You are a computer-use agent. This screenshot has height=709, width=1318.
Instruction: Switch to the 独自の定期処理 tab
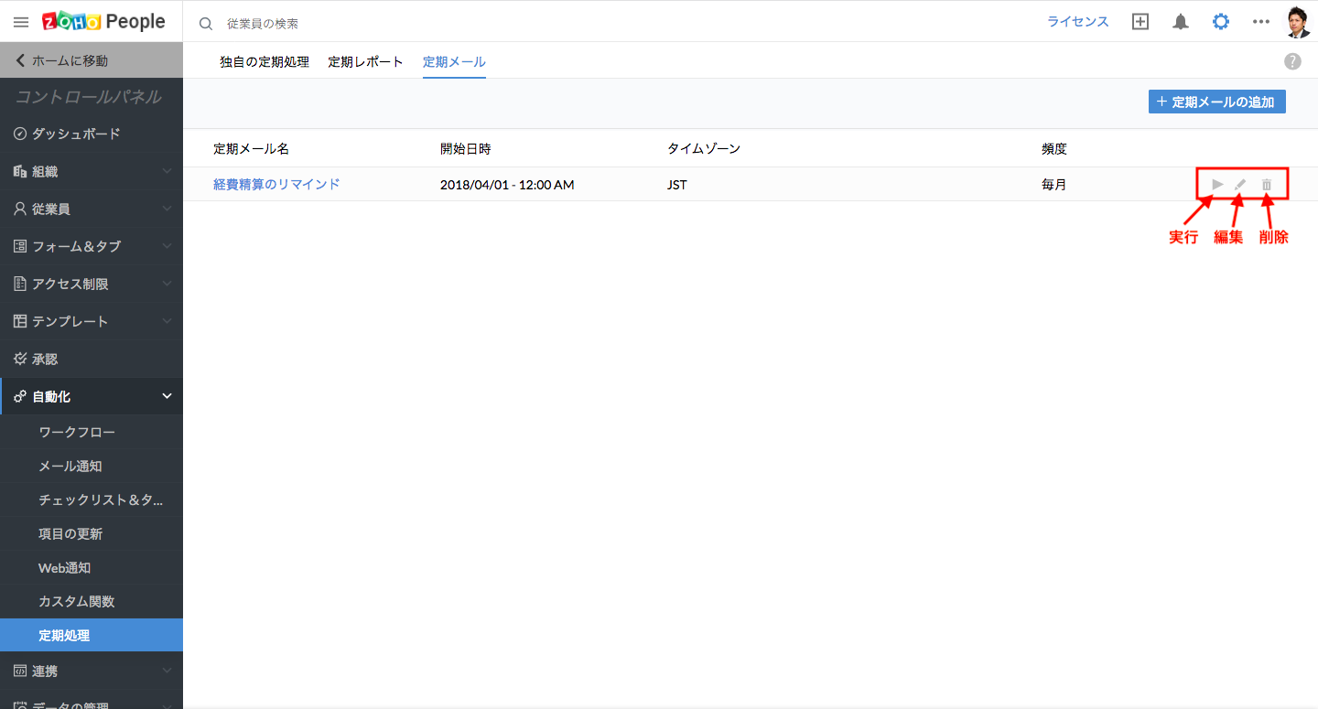[x=265, y=62]
